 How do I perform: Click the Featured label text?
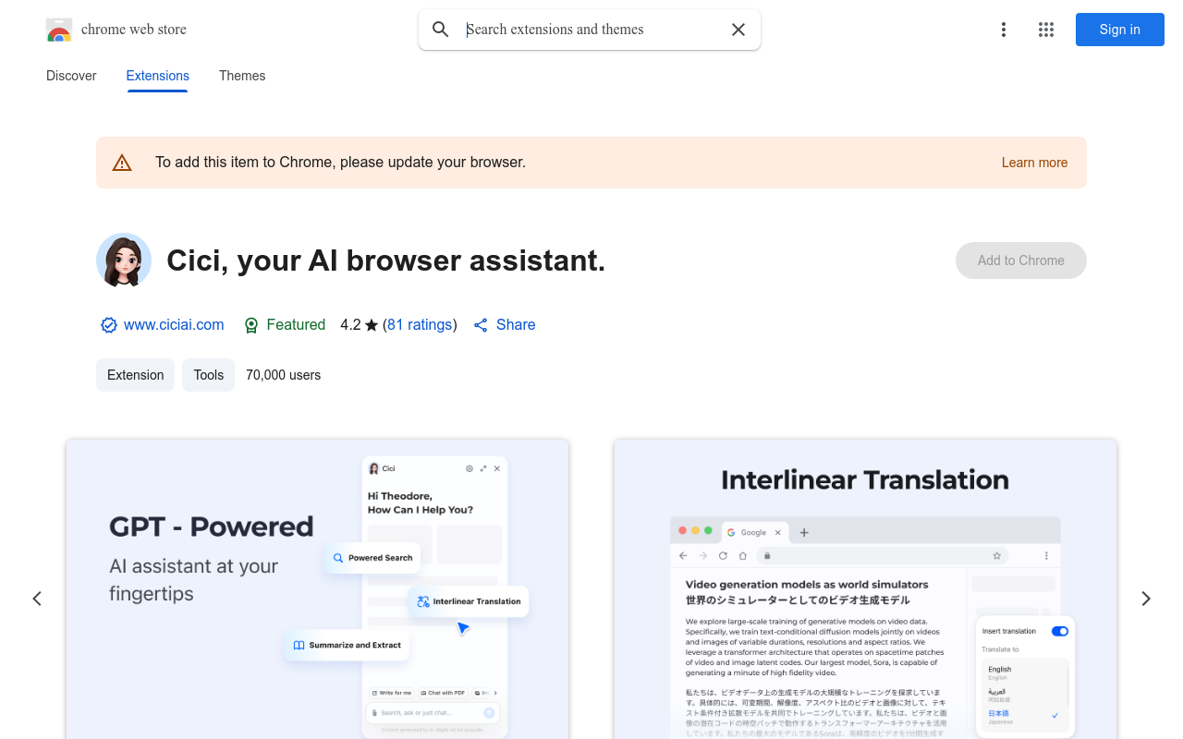click(296, 325)
